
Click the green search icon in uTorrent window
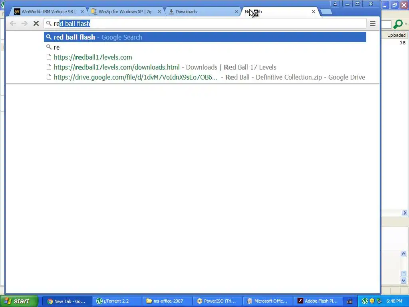click(398, 24)
